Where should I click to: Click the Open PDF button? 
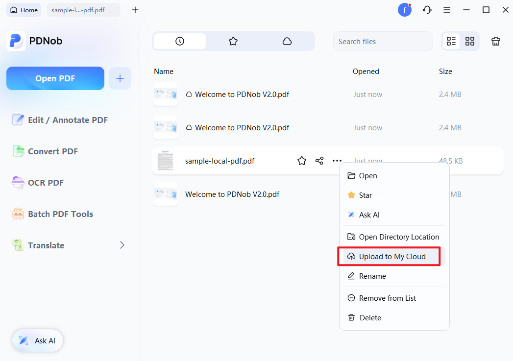click(x=55, y=78)
